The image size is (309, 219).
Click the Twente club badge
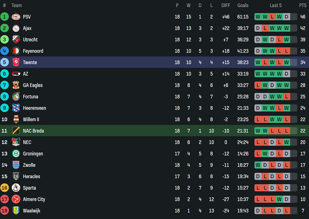tap(16, 63)
